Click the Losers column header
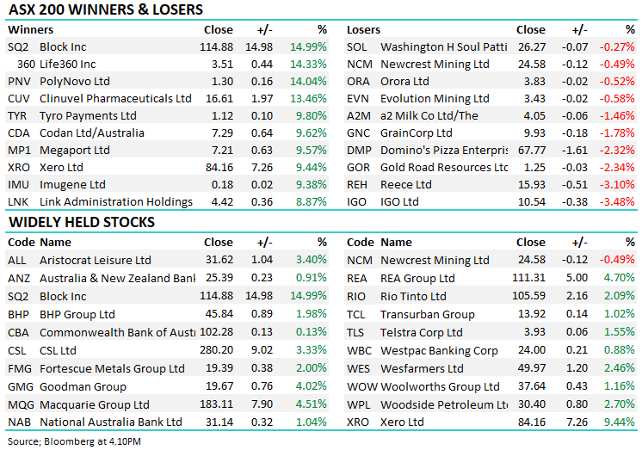The width and height of the screenshot is (642, 450). click(x=363, y=29)
